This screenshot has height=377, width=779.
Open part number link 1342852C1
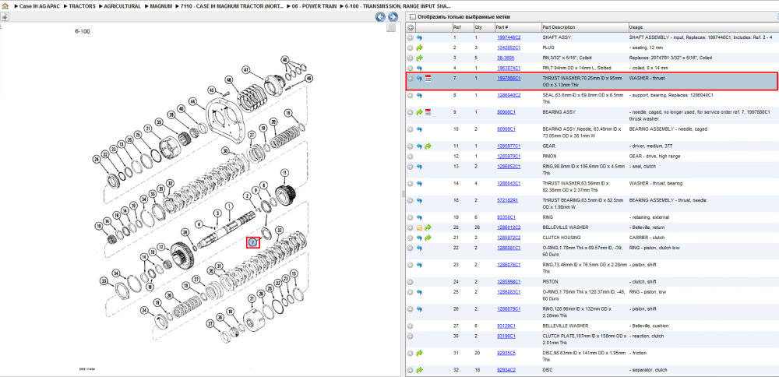click(x=509, y=48)
